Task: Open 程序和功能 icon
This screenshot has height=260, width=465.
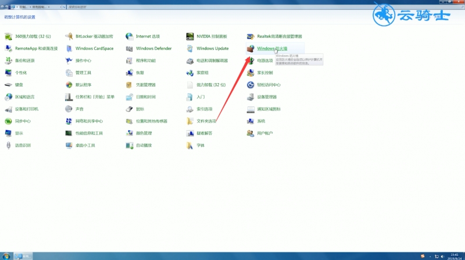Action: (129, 60)
